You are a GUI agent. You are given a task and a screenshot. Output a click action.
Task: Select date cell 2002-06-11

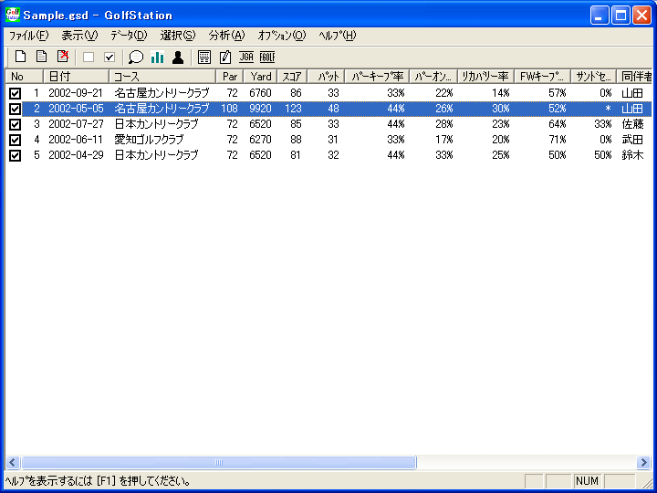[76, 140]
